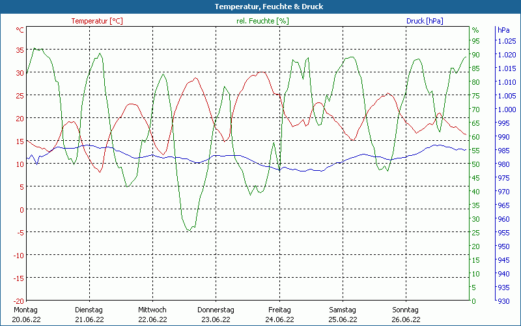
Task: Click the red '-15' temperature axis tick
Action: point(19,278)
